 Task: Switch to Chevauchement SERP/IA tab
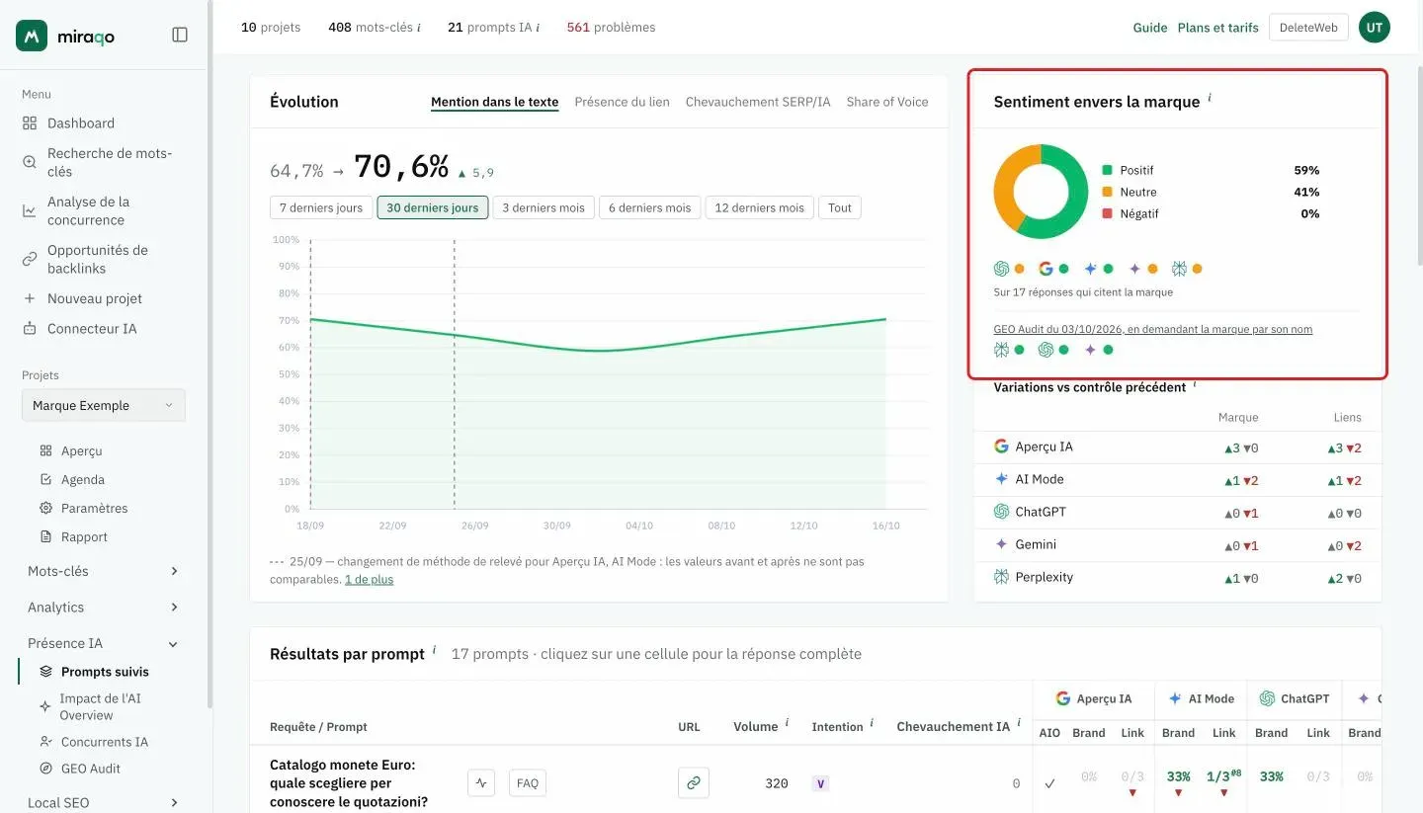click(x=758, y=102)
